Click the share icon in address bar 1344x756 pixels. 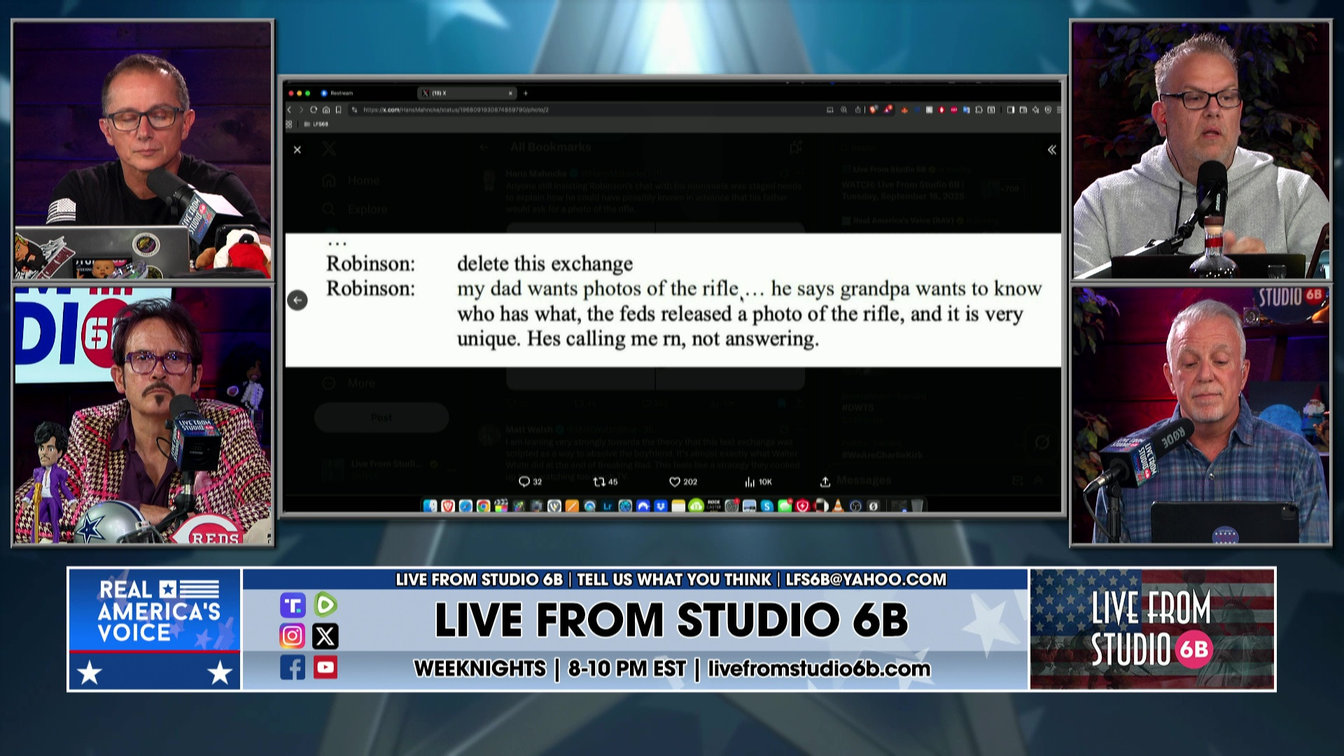(857, 110)
